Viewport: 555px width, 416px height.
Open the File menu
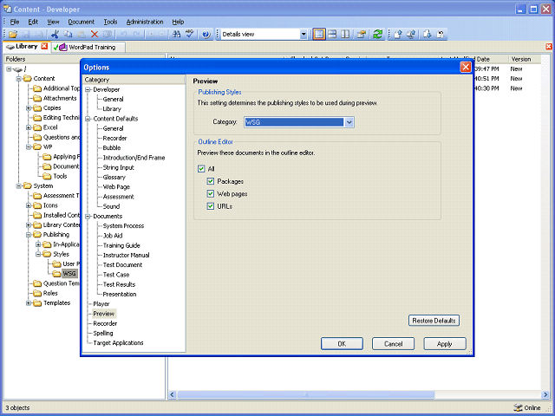point(15,22)
